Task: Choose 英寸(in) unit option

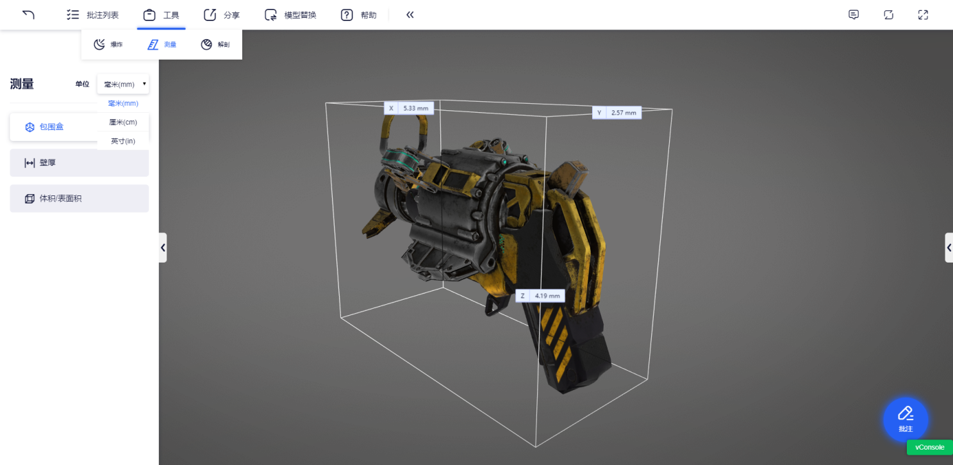Action: coord(123,141)
